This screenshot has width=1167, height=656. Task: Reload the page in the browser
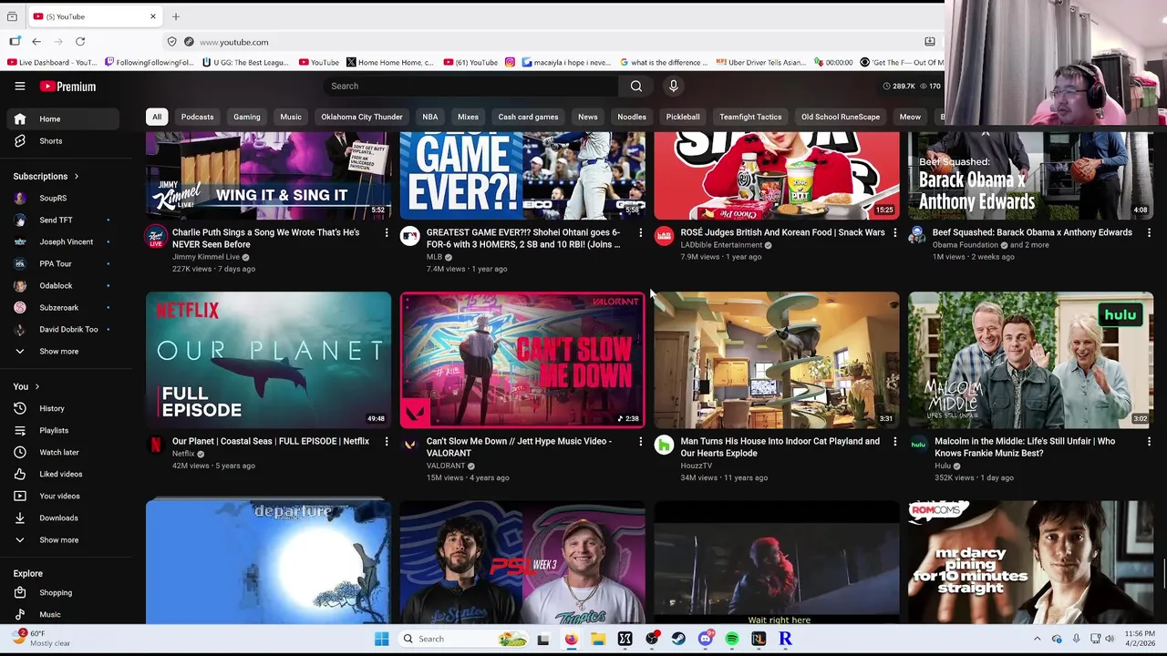point(80,42)
